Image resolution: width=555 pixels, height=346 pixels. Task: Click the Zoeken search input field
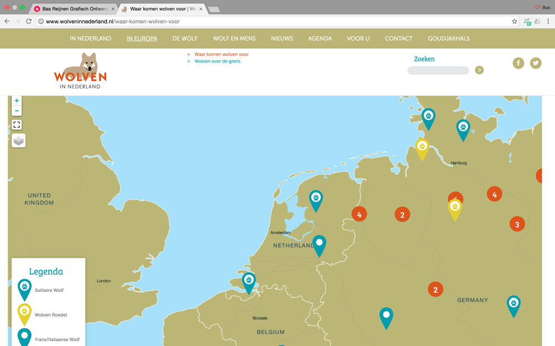tap(438, 70)
